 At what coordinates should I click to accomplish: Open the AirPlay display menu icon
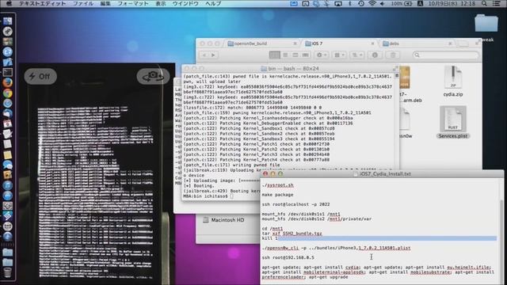click(338, 3)
